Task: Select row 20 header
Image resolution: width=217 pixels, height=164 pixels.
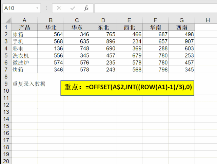Action: click(6, 161)
